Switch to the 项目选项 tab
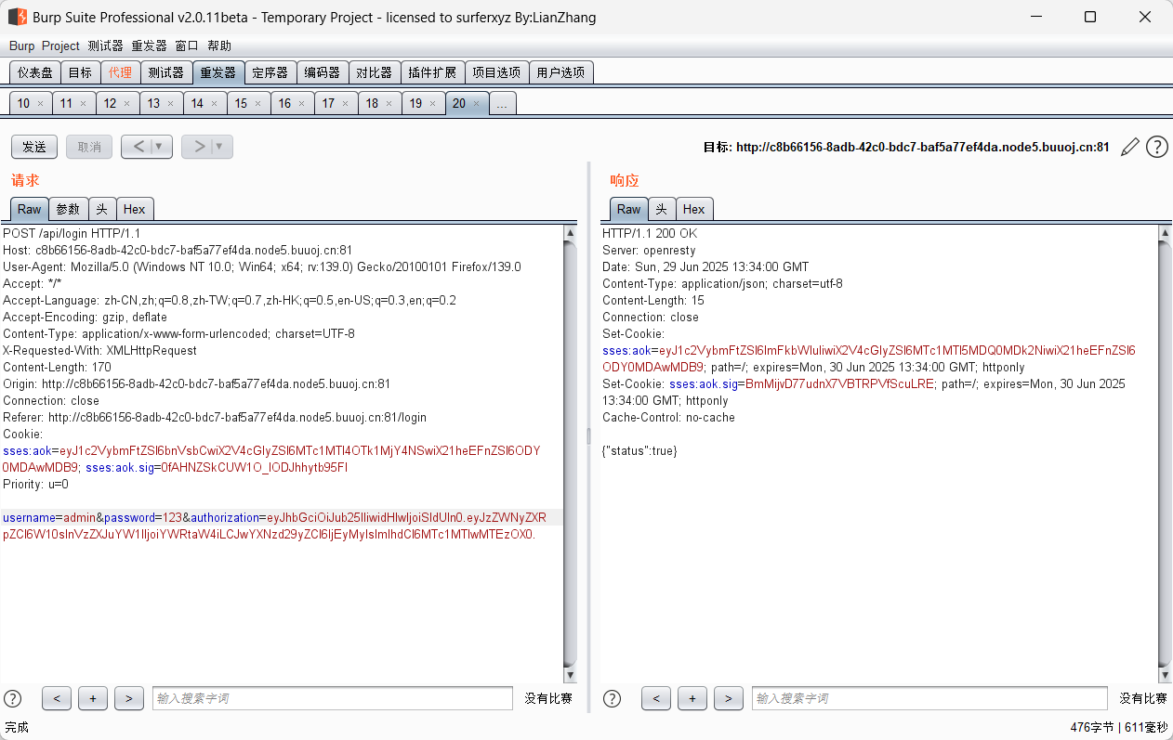Viewport: 1173px width, 740px height. coord(496,72)
